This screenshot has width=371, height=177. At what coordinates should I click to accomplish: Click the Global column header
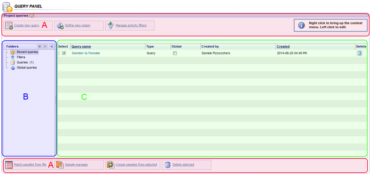(176, 47)
